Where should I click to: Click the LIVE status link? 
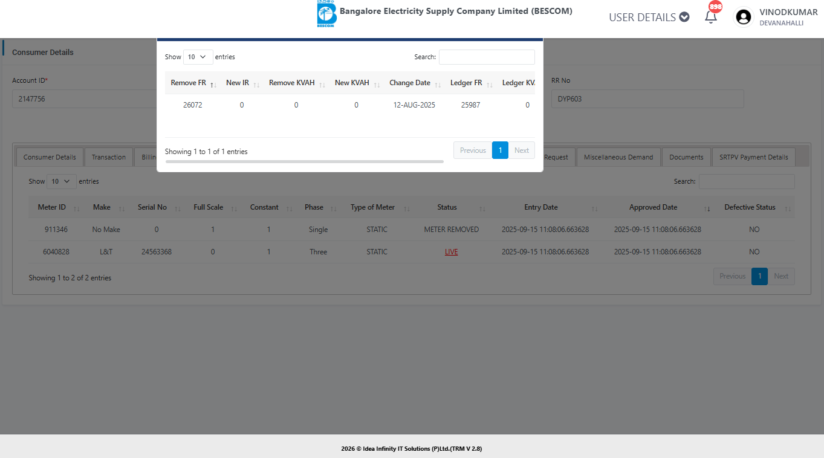tap(451, 252)
